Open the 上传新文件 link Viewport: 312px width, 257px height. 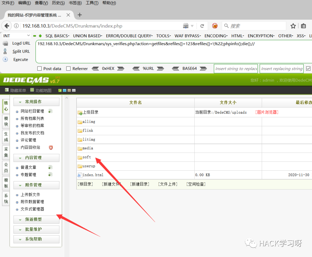30,194
